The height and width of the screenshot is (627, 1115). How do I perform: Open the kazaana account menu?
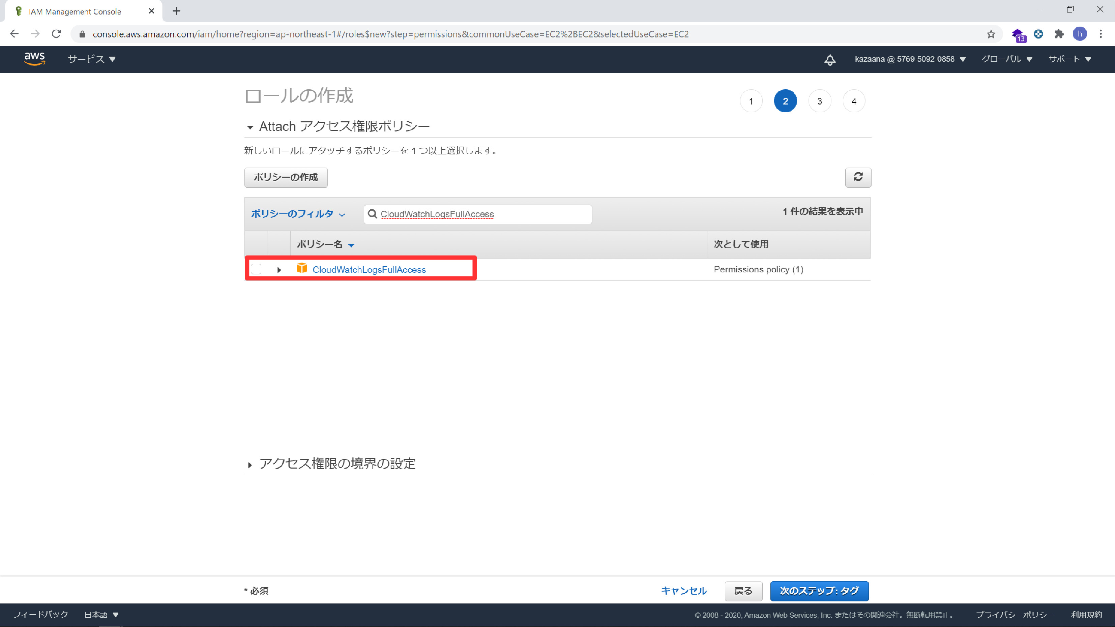click(910, 59)
